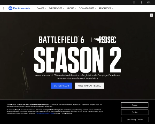Click the EA logo in top bar

point(149,2)
